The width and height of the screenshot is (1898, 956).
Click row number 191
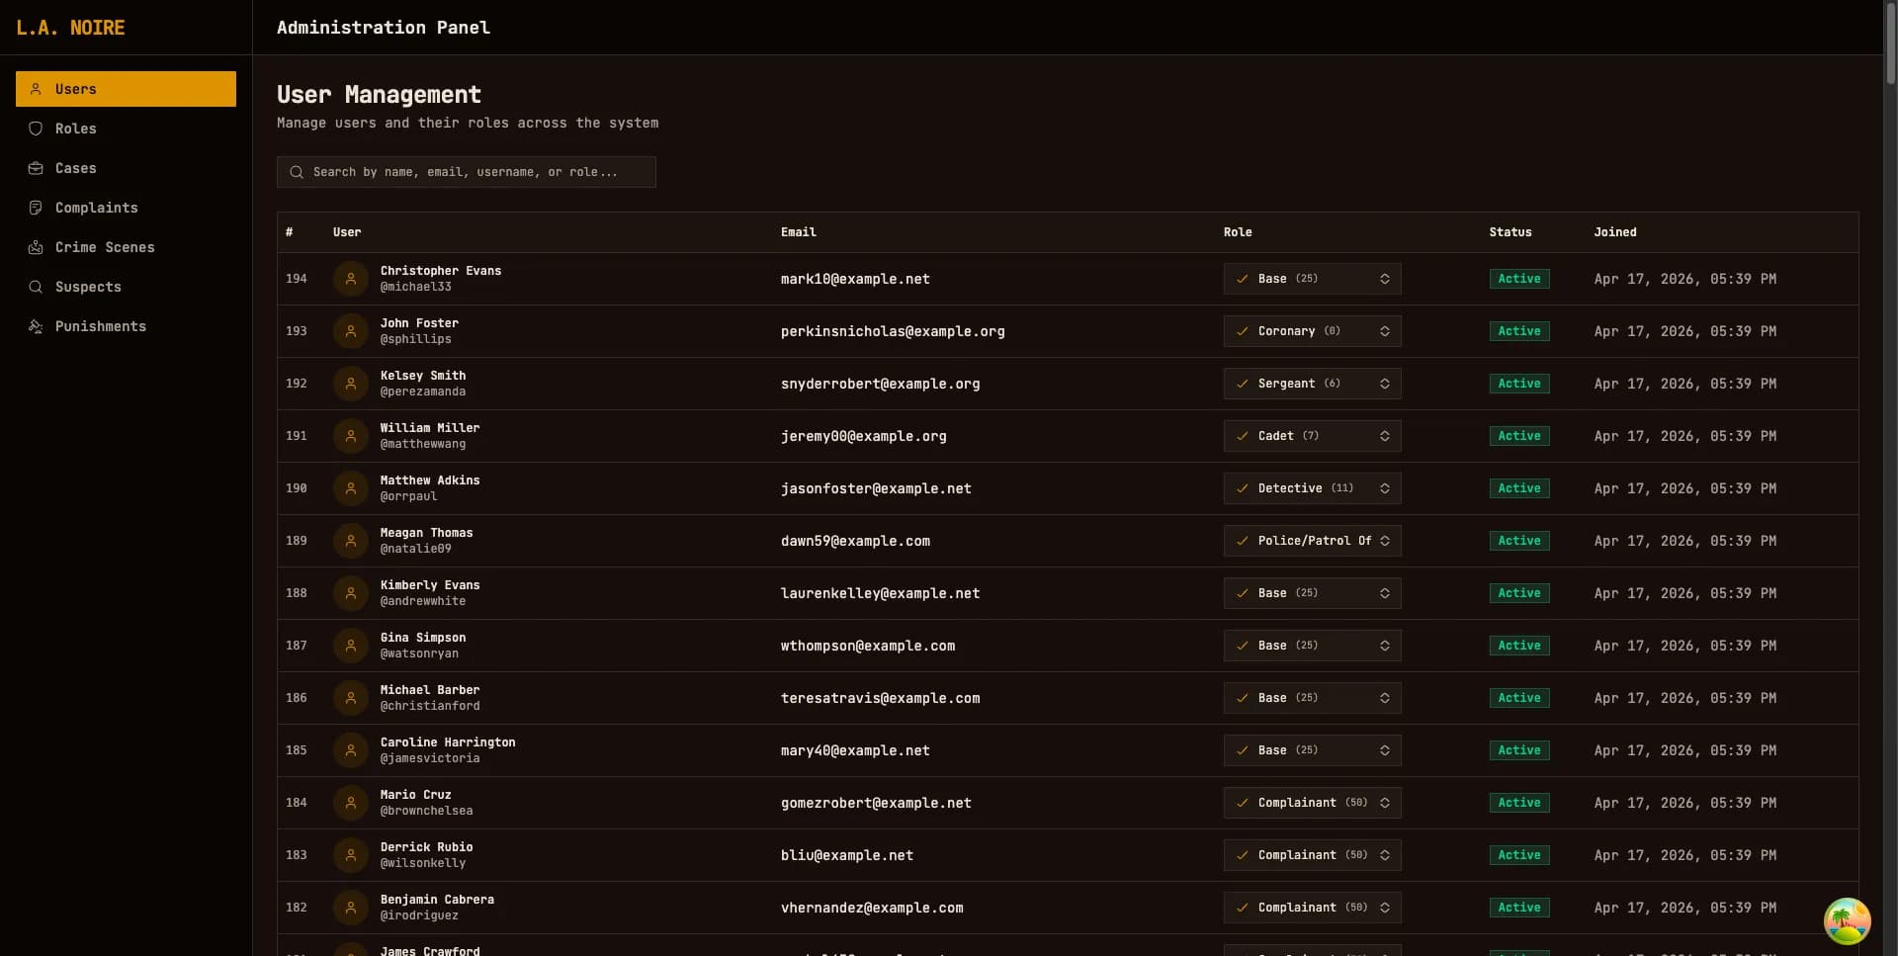[297, 436]
